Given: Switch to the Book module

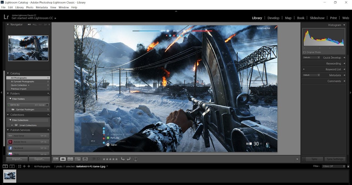Looking at the screenshot, I should [301, 18].
